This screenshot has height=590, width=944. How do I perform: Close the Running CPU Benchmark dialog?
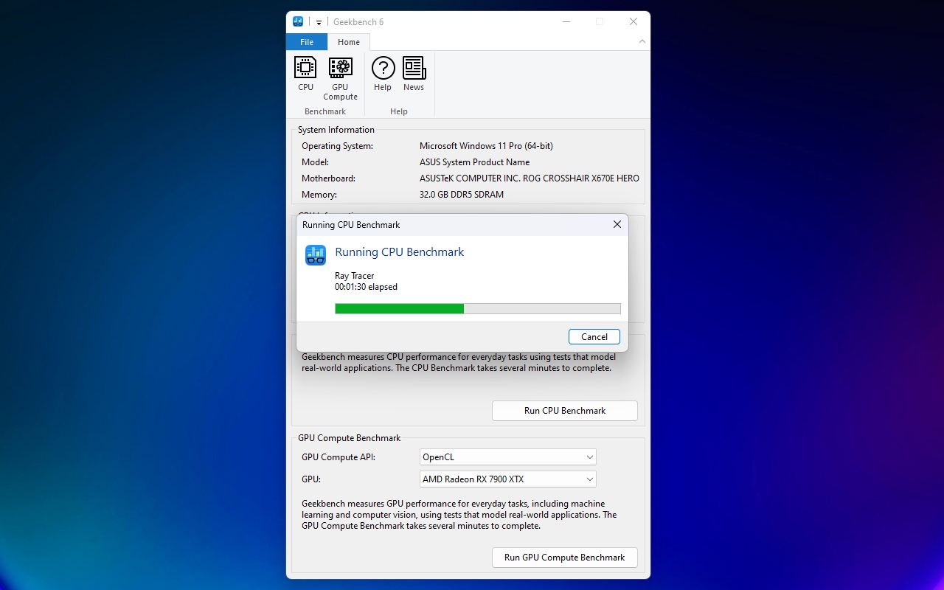click(x=617, y=224)
